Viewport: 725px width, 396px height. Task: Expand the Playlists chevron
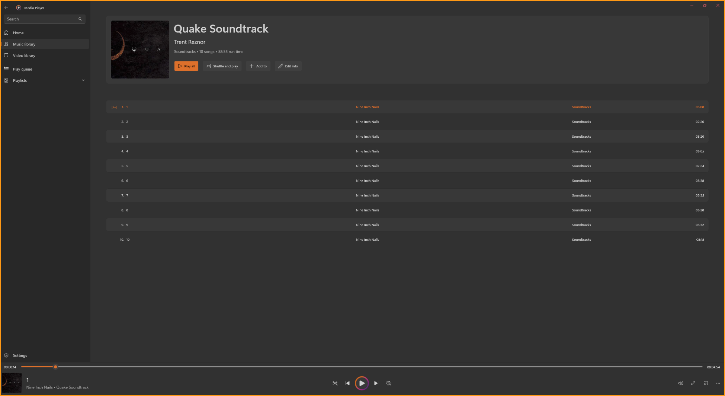[x=83, y=80]
